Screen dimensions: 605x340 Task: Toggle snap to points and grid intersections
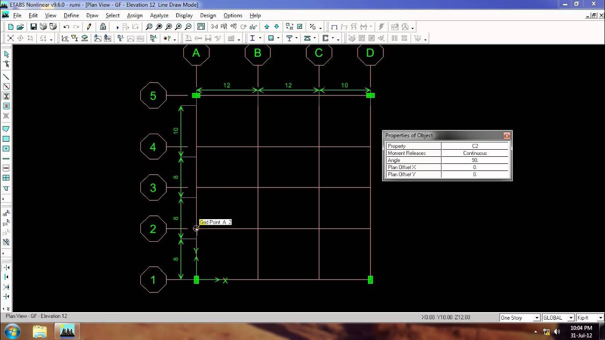[6, 268]
